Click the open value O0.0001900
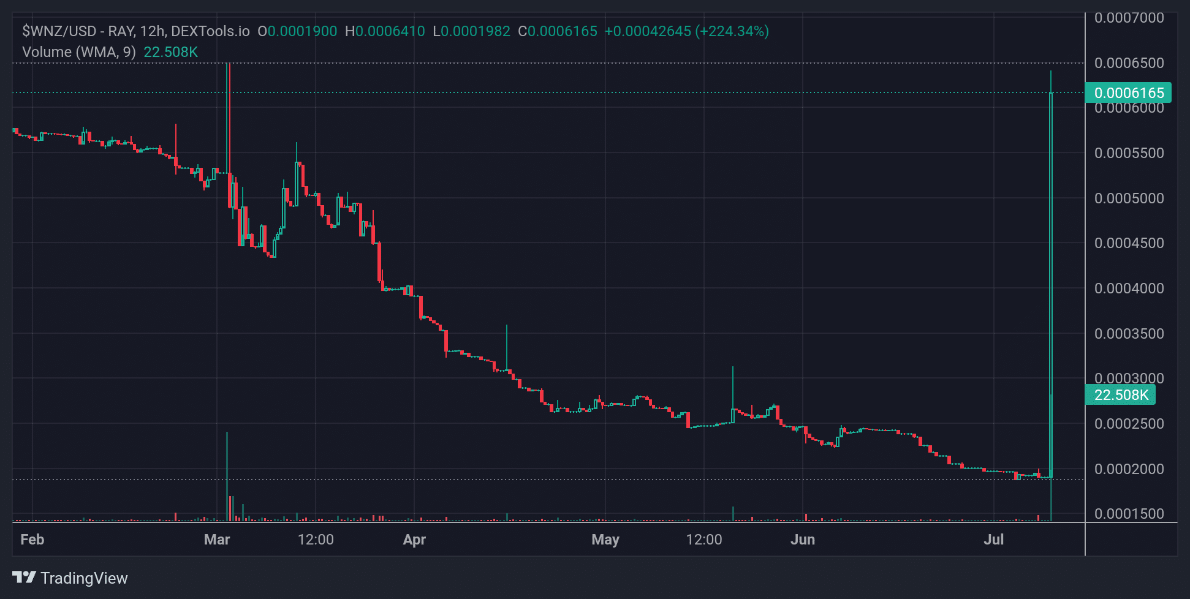 click(x=297, y=31)
